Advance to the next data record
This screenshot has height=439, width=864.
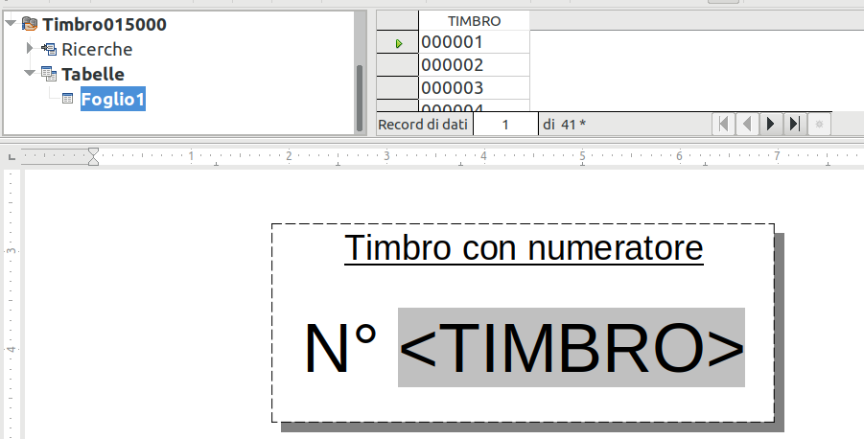(x=770, y=124)
